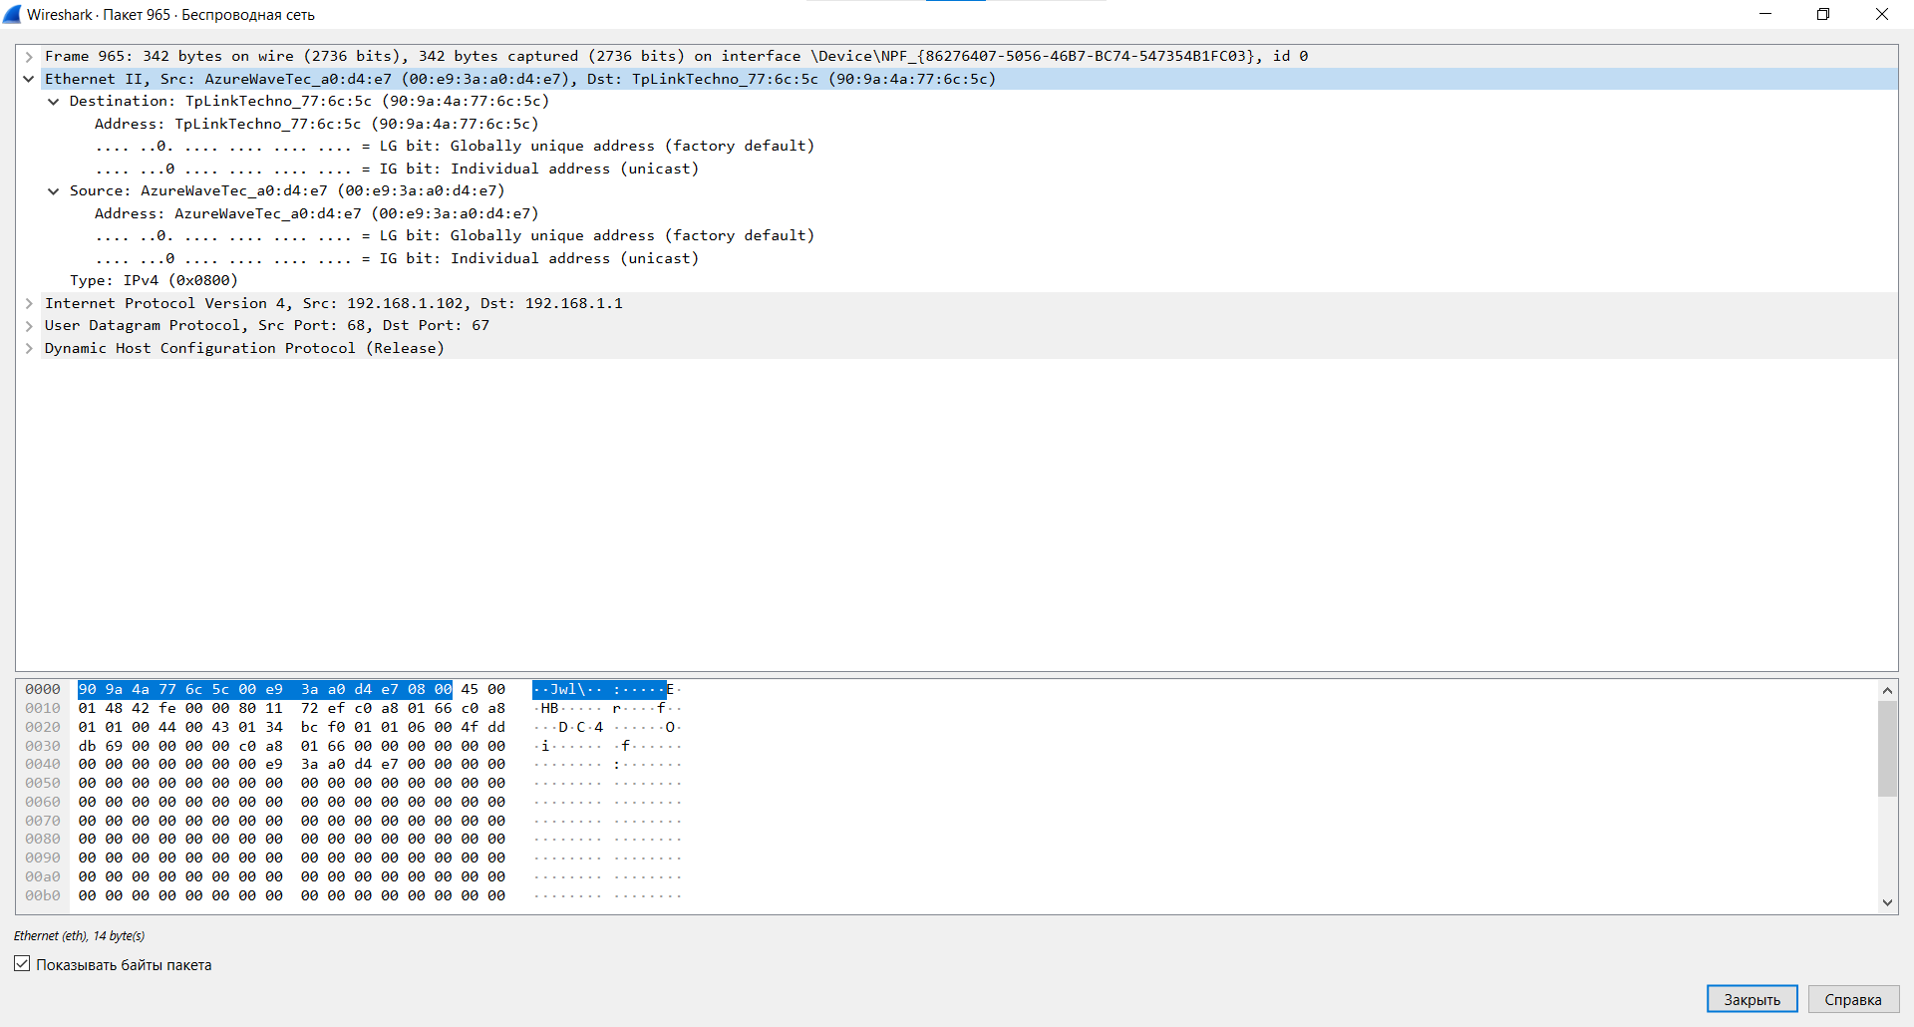Click hex offset 0040 row bytes
The width and height of the screenshot is (1914, 1027).
[291, 764]
